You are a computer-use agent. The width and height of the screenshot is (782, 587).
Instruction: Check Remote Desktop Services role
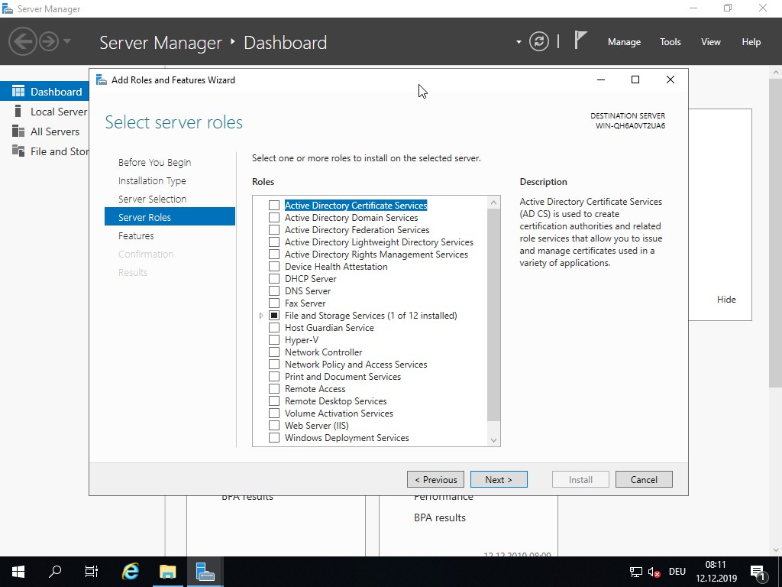pyautogui.click(x=274, y=401)
